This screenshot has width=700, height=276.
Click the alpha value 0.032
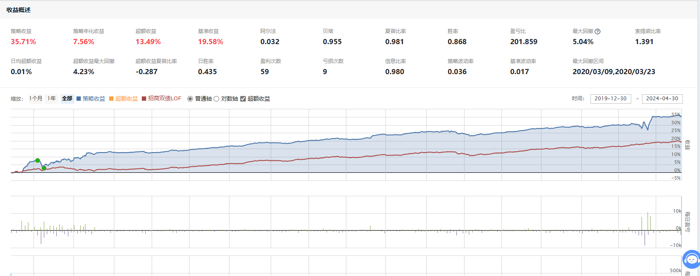click(270, 42)
